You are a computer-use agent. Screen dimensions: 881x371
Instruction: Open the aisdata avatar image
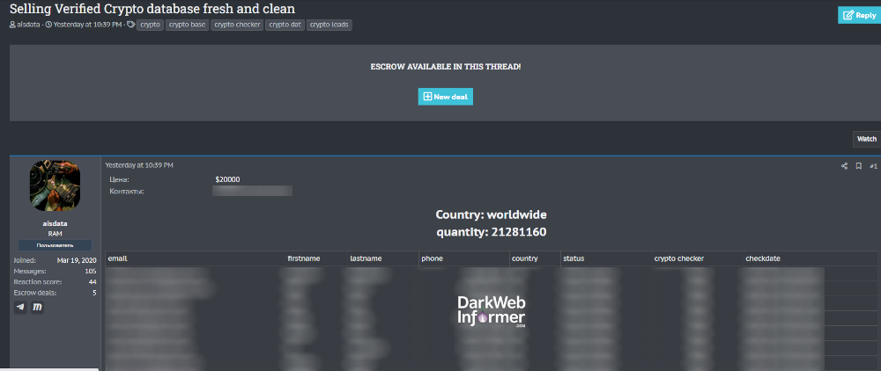(x=56, y=185)
